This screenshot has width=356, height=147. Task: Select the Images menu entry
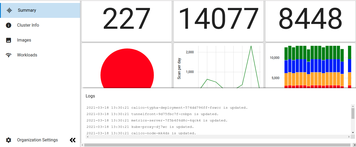click(24, 40)
